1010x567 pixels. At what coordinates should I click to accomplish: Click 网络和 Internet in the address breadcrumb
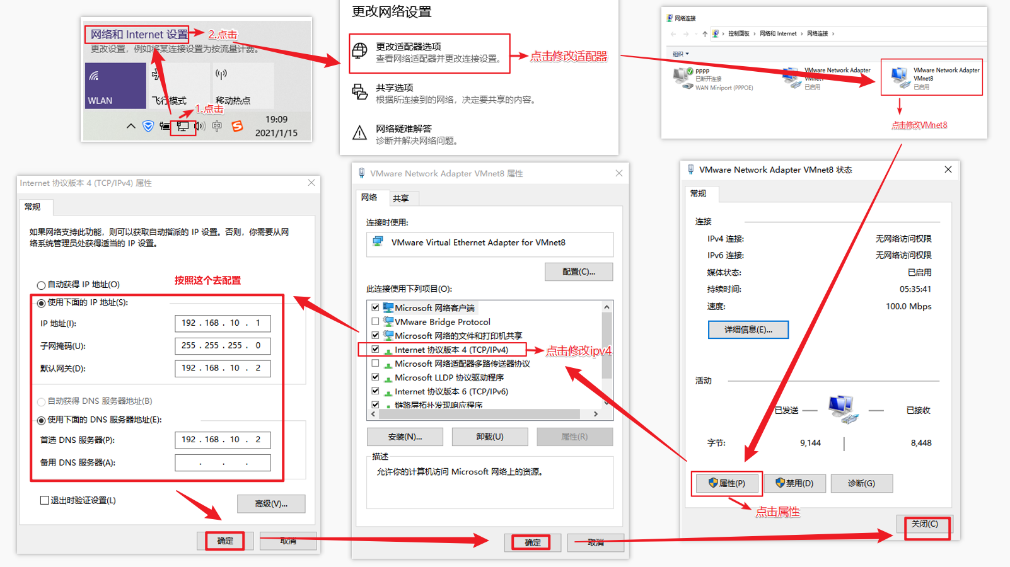(778, 34)
